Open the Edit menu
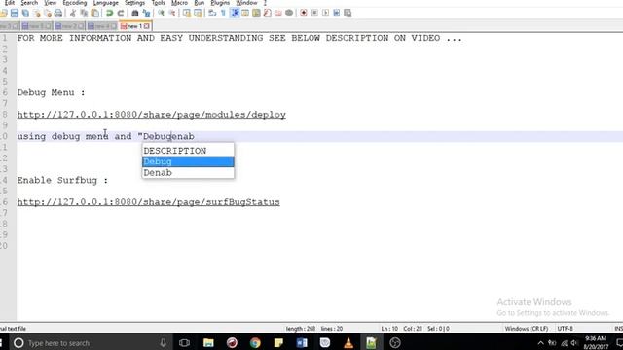Screen dimensions: 623x350 click(10, 3)
